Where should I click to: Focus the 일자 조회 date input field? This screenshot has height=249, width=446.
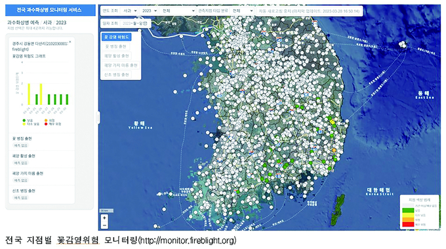pos(134,24)
